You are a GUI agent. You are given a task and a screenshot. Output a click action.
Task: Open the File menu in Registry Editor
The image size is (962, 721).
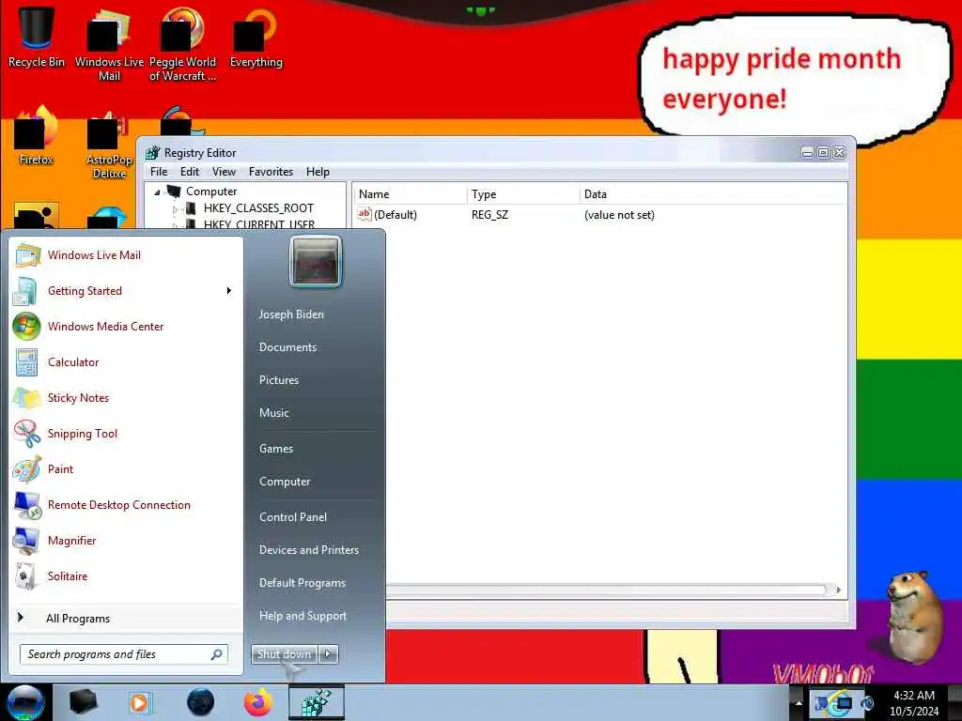158,172
